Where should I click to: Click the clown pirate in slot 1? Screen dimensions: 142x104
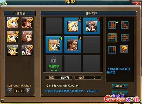[92, 26]
